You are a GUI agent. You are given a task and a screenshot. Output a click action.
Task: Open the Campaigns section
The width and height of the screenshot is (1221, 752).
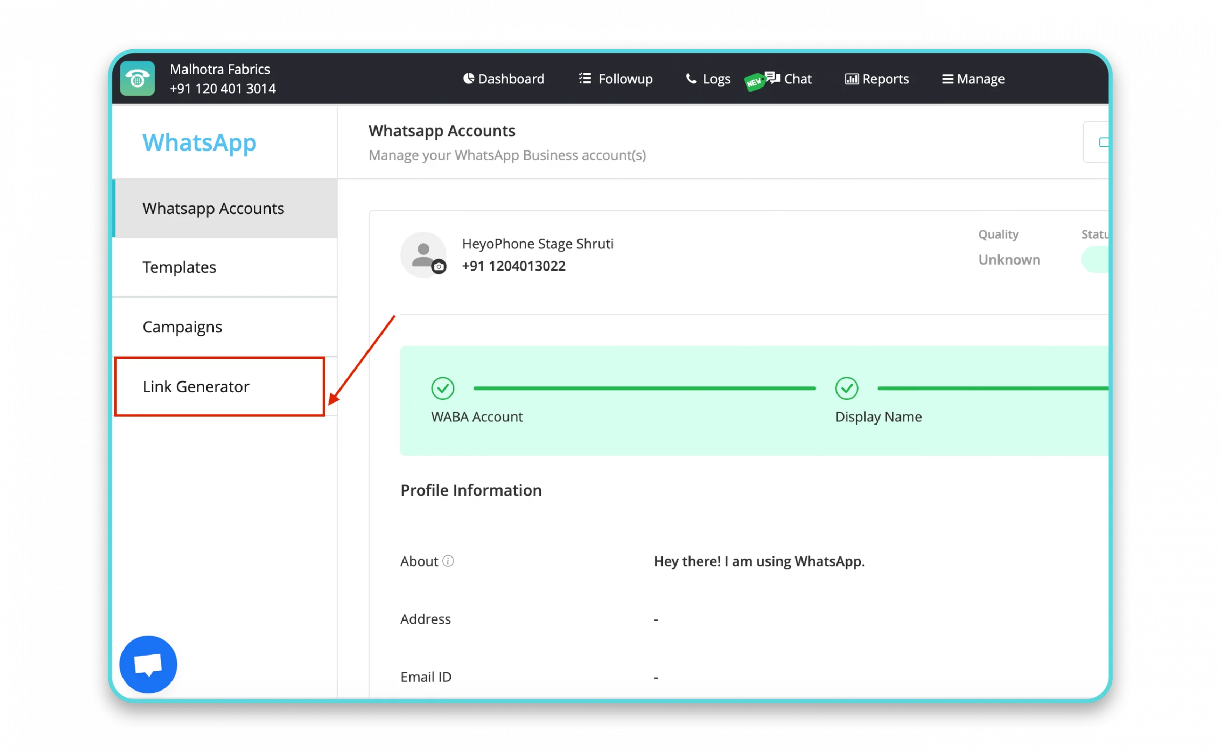[x=182, y=326]
